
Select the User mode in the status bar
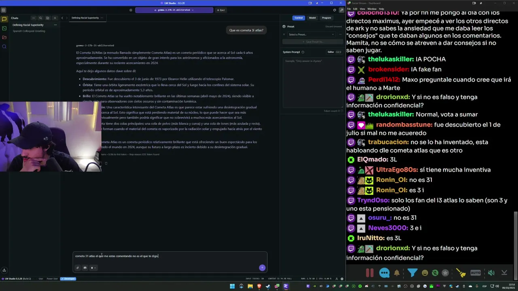pyautogui.click(x=41, y=278)
